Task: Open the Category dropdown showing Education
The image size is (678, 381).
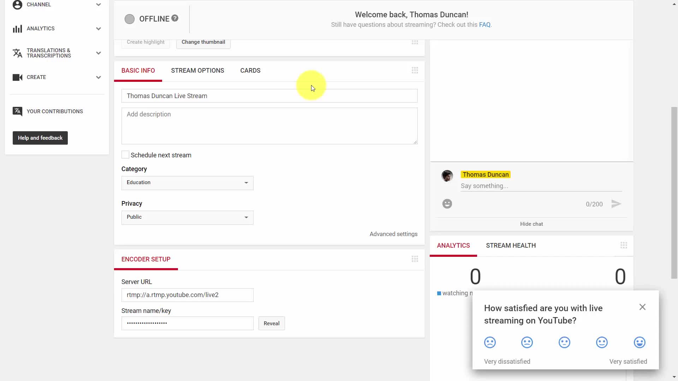Action: tap(188, 183)
